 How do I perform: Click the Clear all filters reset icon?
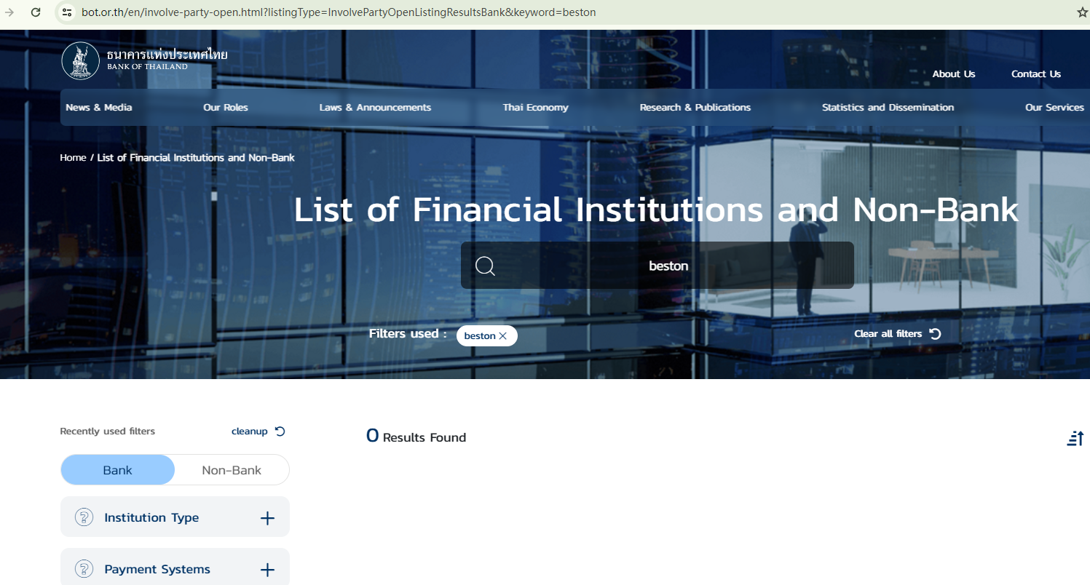click(x=936, y=334)
